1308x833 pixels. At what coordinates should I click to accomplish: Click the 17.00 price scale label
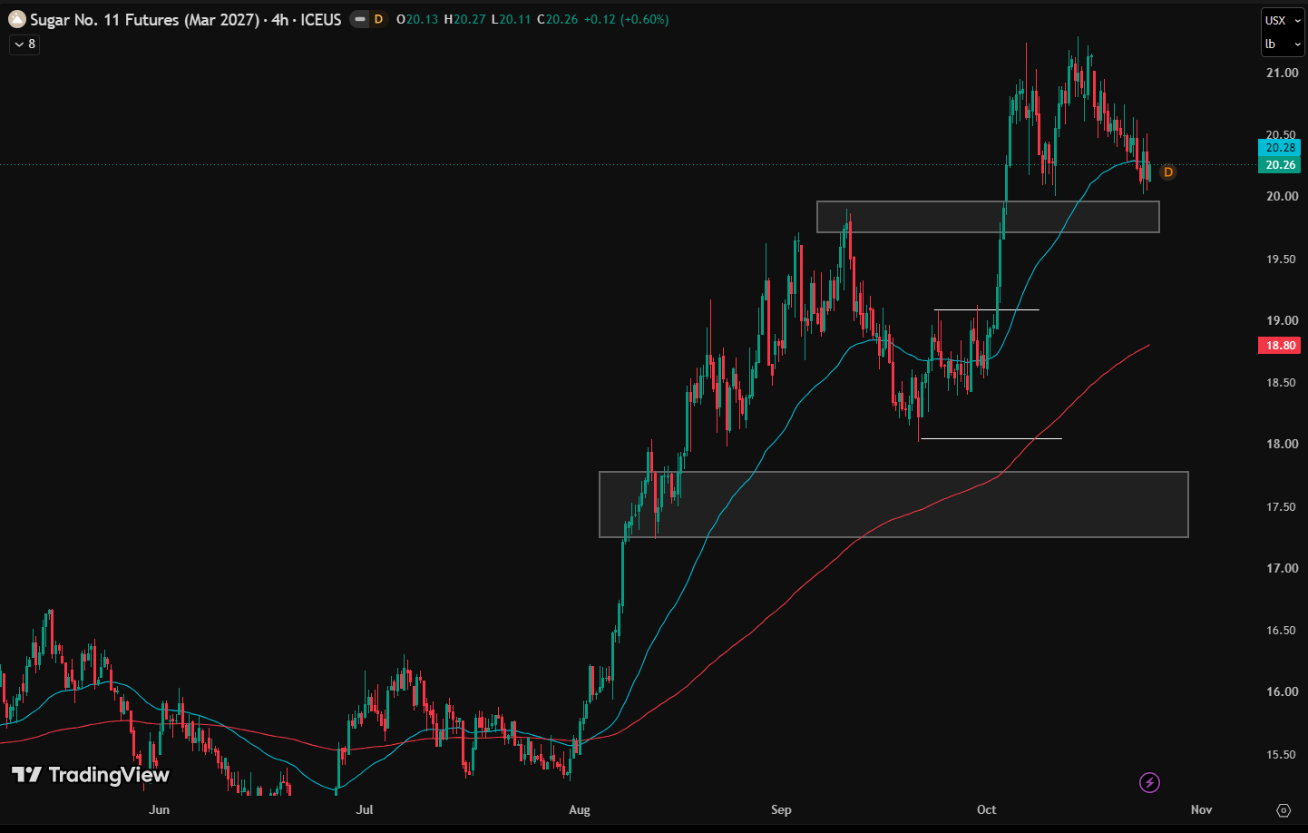(1282, 568)
